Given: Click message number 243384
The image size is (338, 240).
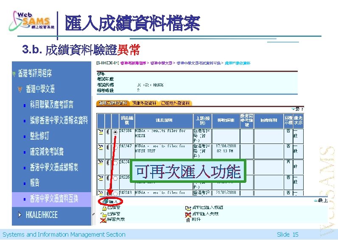Looking at the screenshot, I should [x=125, y=130].
